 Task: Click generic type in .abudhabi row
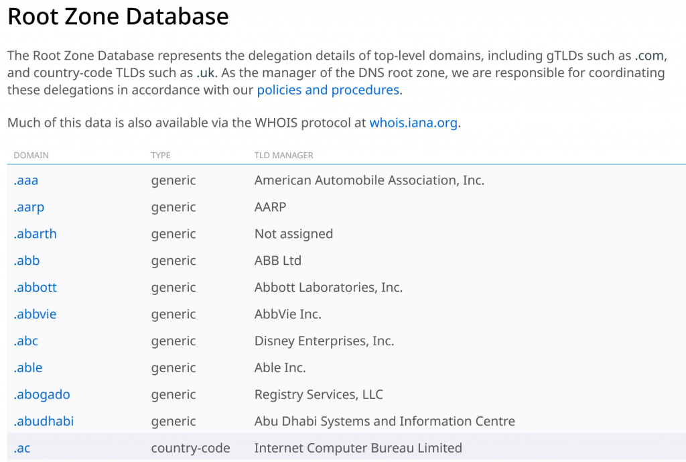[x=174, y=422]
